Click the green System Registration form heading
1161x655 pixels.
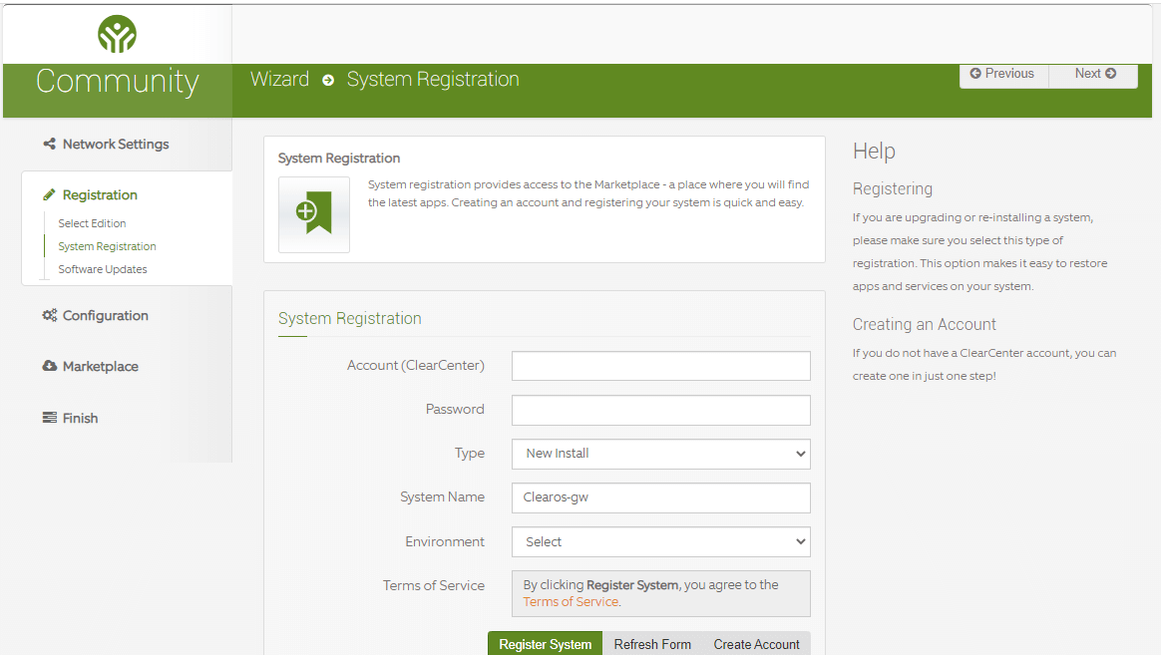(349, 318)
